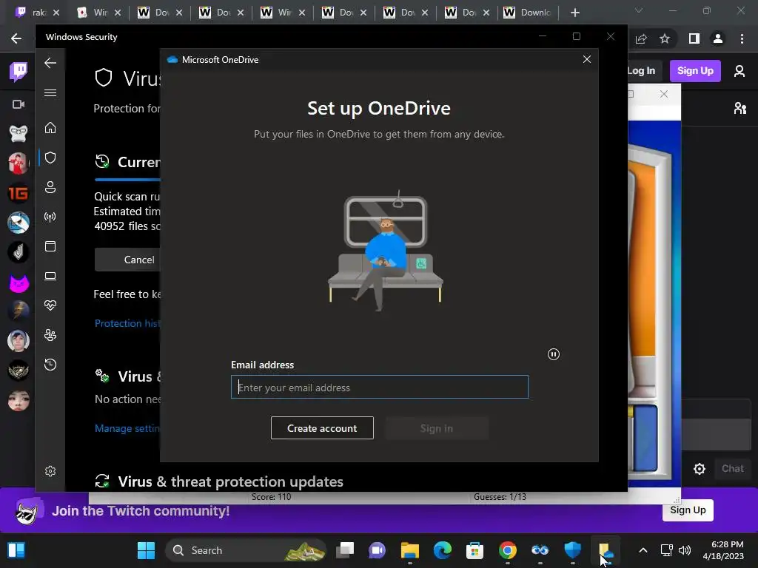The width and height of the screenshot is (758, 568).
Task: Open Windows Security shield in taskbar
Action: (x=572, y=550)
